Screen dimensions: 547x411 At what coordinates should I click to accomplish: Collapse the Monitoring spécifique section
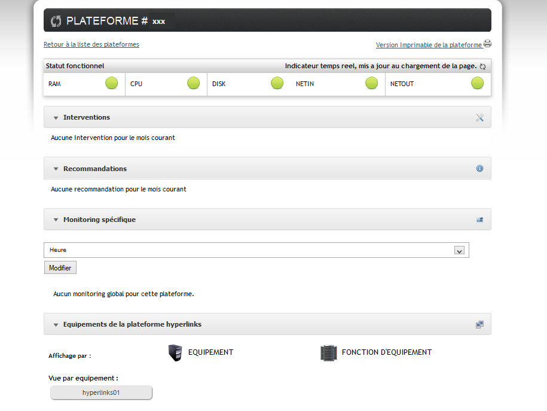click(56, 220)
